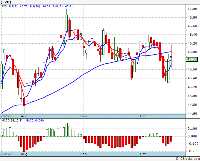Click the 0.000 MACD axis label
This screenshot has height=161, width=200.
point(193,136)
